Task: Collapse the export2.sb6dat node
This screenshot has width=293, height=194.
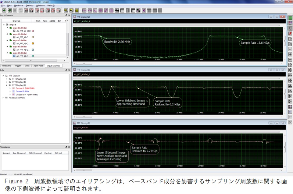Action: point(7,40)
